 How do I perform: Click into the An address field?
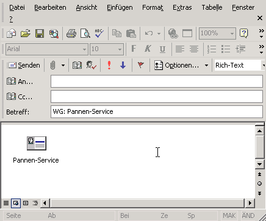coord(157,82)
